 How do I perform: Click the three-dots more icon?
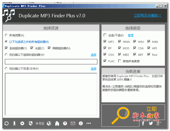pos(89,123)
